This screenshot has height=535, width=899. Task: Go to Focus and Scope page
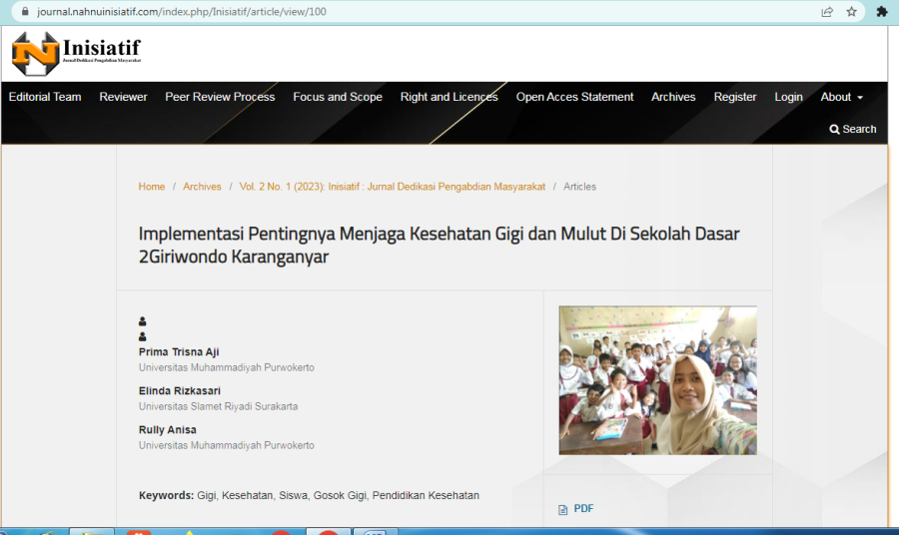point(338,97)
